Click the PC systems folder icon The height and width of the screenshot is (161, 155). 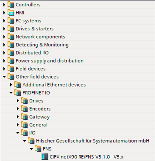coord(11,21)
